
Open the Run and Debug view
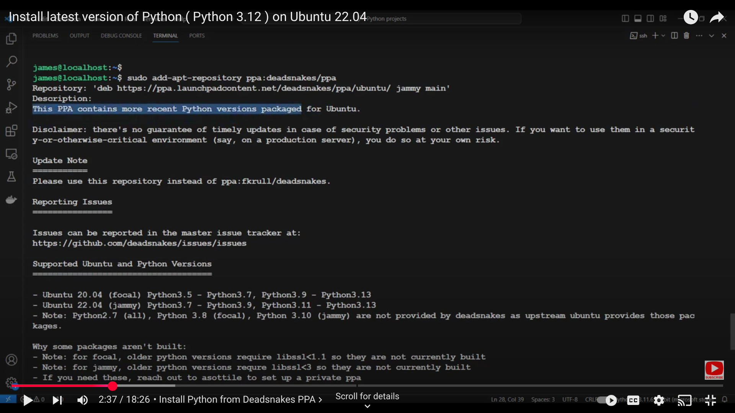point(11,108)
